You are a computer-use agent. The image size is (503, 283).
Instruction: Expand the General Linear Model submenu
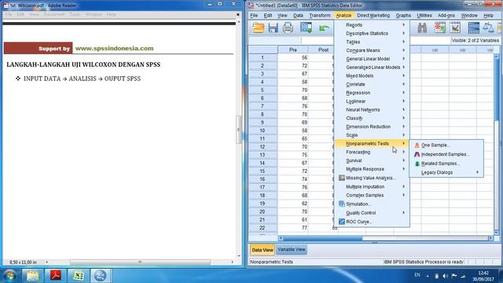pos(372,59)
